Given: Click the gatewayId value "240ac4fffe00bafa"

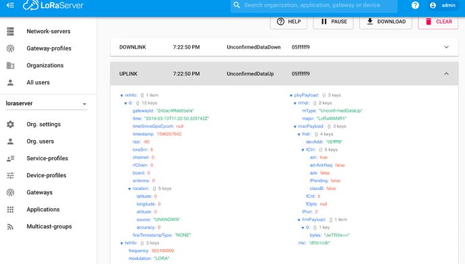Looking at the screenshot, I should click(175, 111).
